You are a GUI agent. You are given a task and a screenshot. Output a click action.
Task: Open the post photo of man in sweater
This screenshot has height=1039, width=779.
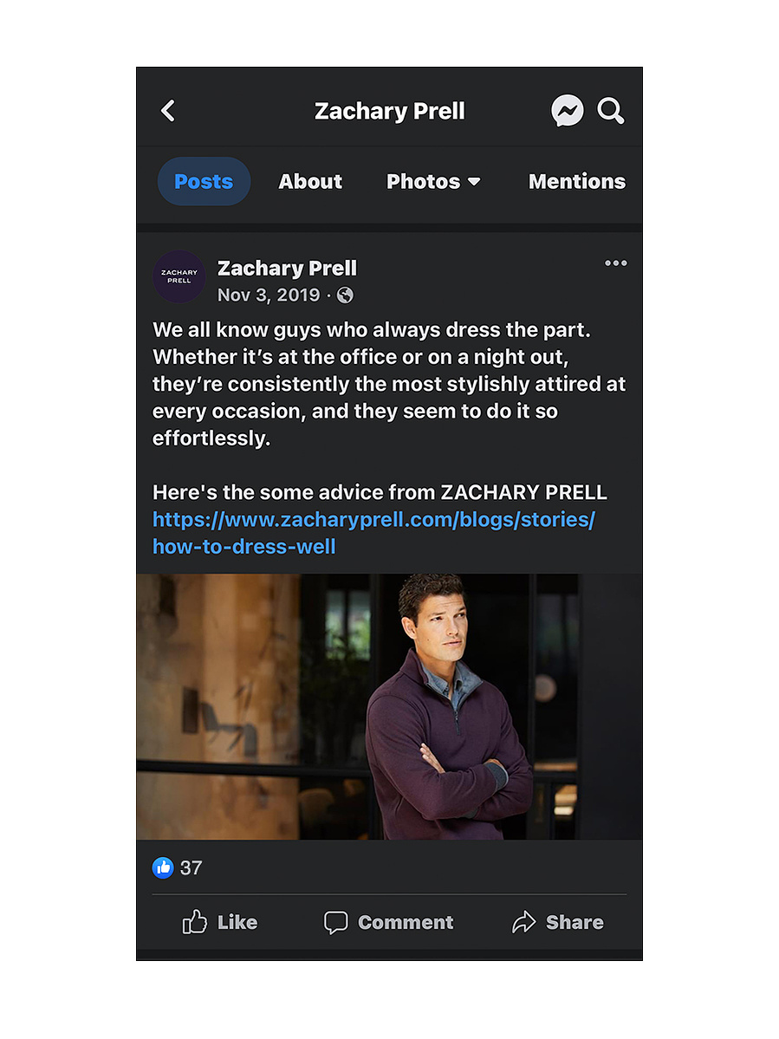point(390,706)
